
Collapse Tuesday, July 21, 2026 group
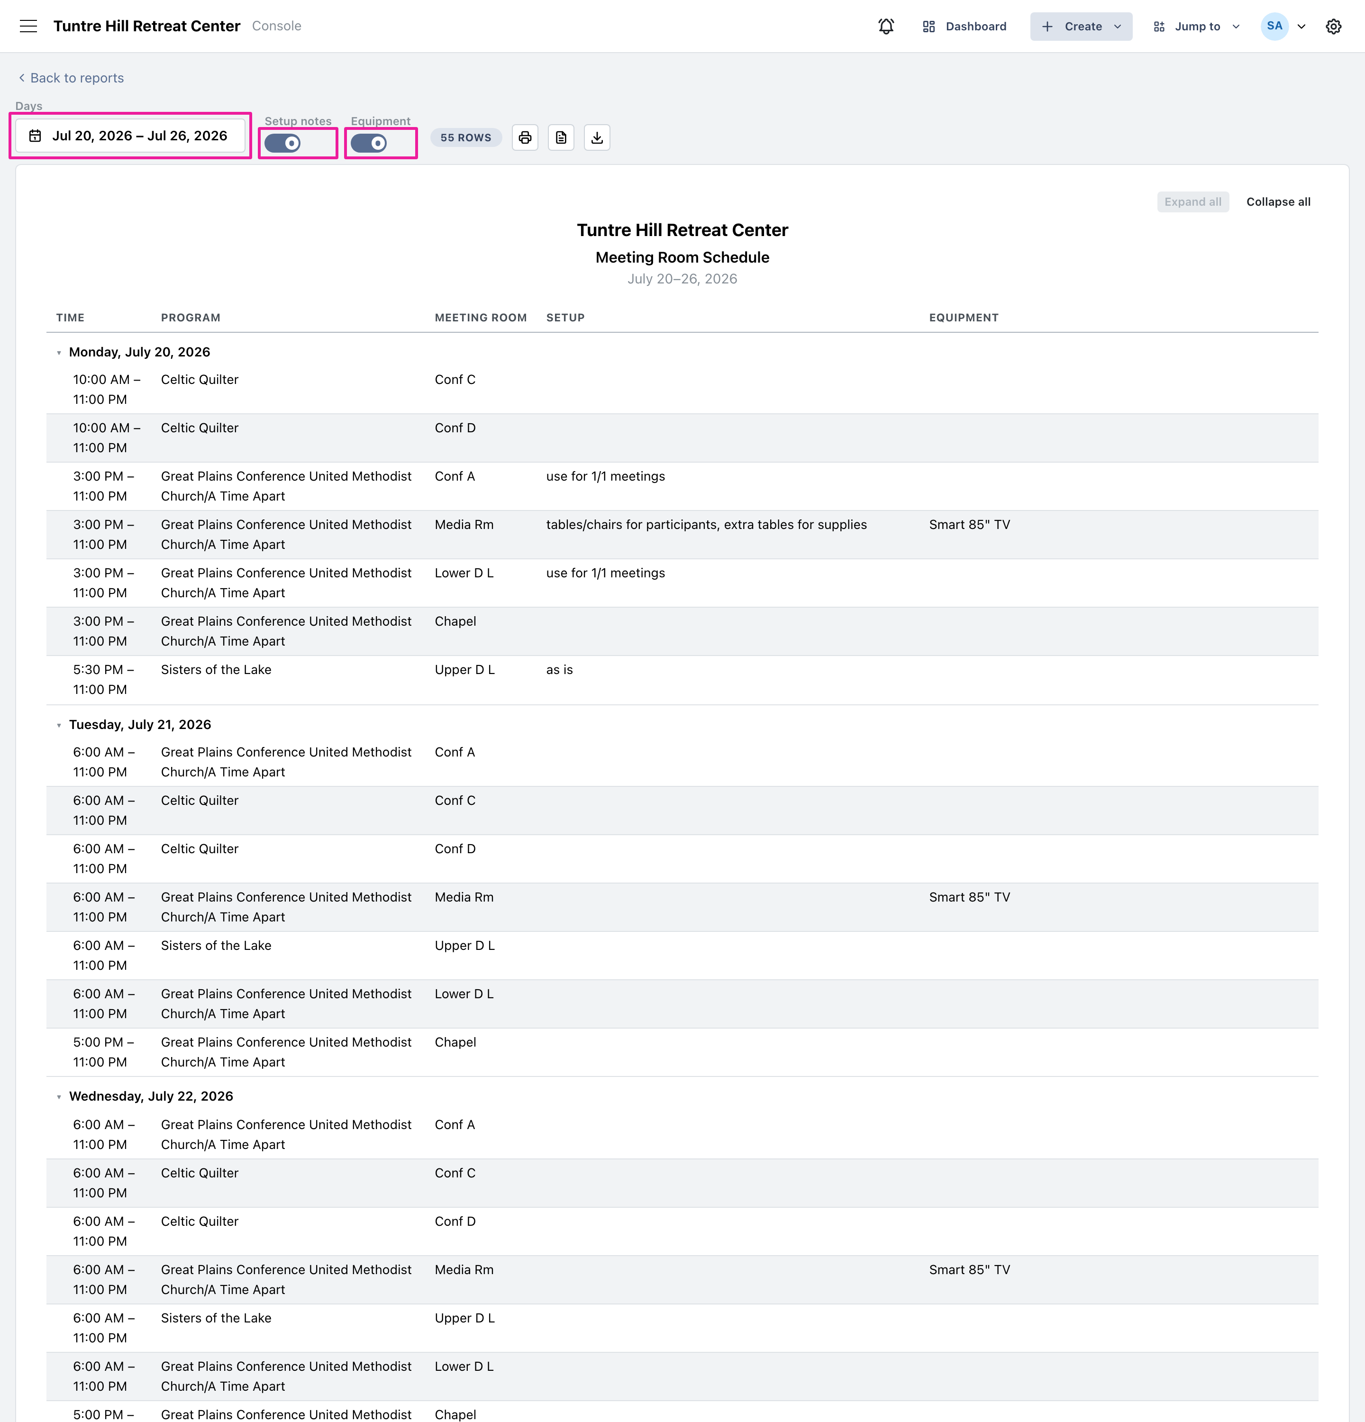pos(59,725)
